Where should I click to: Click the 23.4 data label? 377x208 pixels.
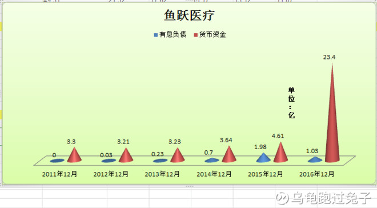tap(329, 57)
